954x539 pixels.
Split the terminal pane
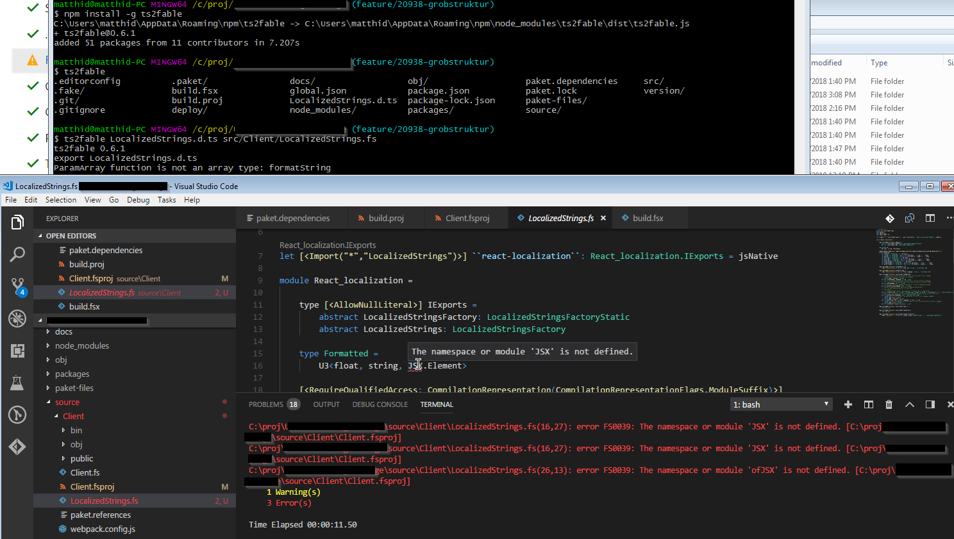coord(869,404)
